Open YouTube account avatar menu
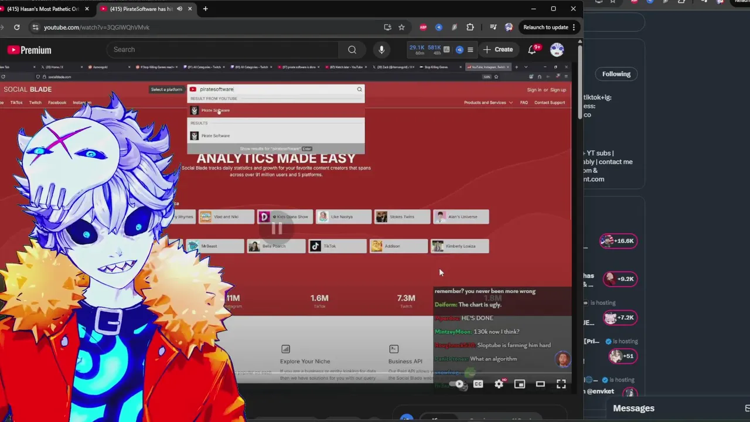Image resolution: width=750 pixels, height=422 pixels. pos(557,50)
